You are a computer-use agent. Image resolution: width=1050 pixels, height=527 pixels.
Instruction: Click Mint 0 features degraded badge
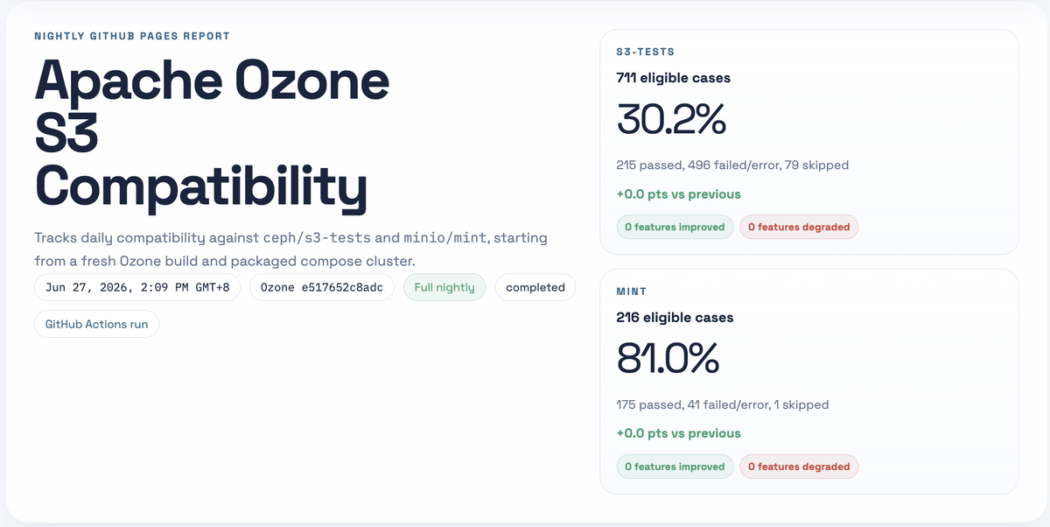pyautogui.click(x=799, y=467)
